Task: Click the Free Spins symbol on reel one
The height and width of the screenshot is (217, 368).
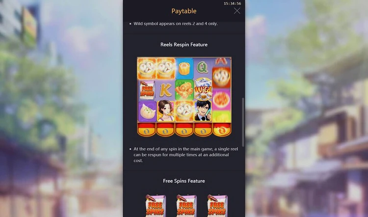Action: [x=147, y=90]
